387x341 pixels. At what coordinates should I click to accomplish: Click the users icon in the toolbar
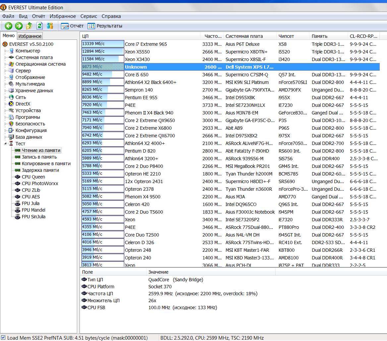click(50, 26)
